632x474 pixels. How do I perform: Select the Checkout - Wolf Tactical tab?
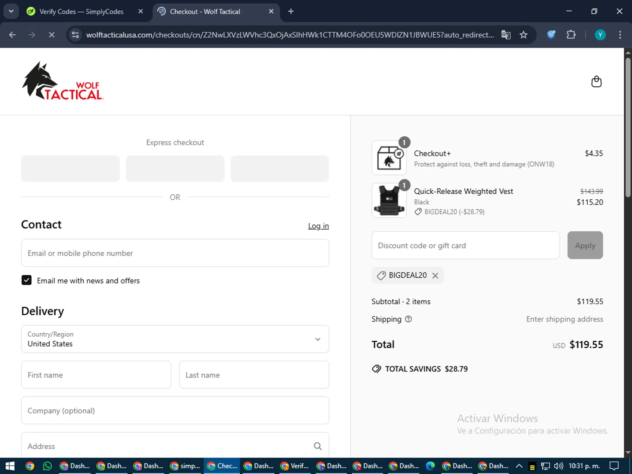coord(205,11)
